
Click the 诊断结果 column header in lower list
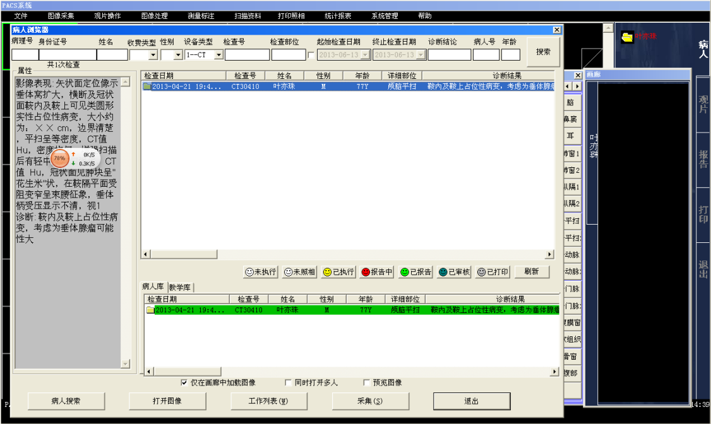point(492,299)
